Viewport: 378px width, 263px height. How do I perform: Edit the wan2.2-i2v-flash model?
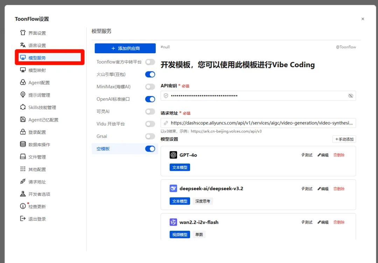pyautogui.click(x=323, y=222)
